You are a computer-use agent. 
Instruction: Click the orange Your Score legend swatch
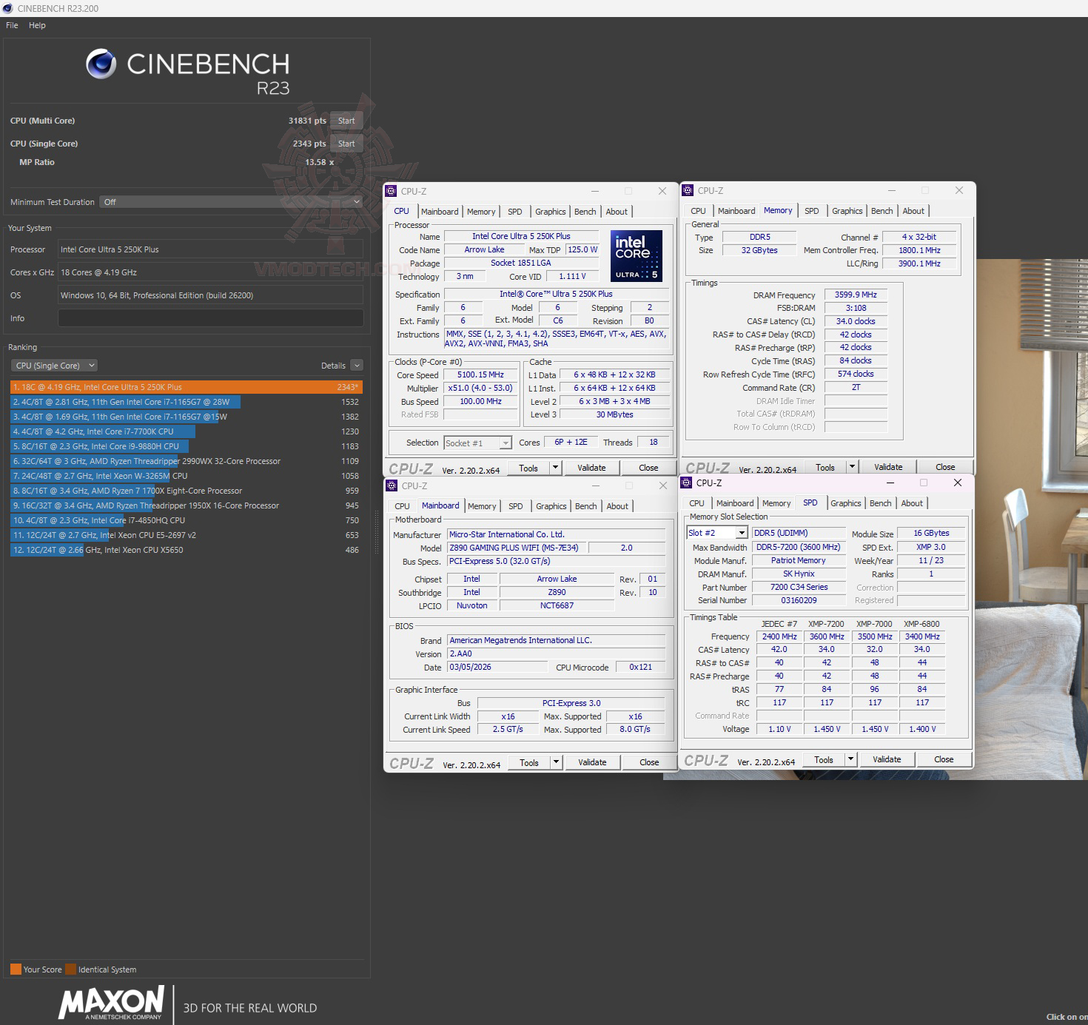click(x=16, y=969)
